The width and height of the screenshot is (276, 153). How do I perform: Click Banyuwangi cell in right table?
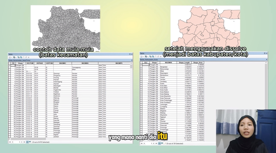[x=168, y=69]
